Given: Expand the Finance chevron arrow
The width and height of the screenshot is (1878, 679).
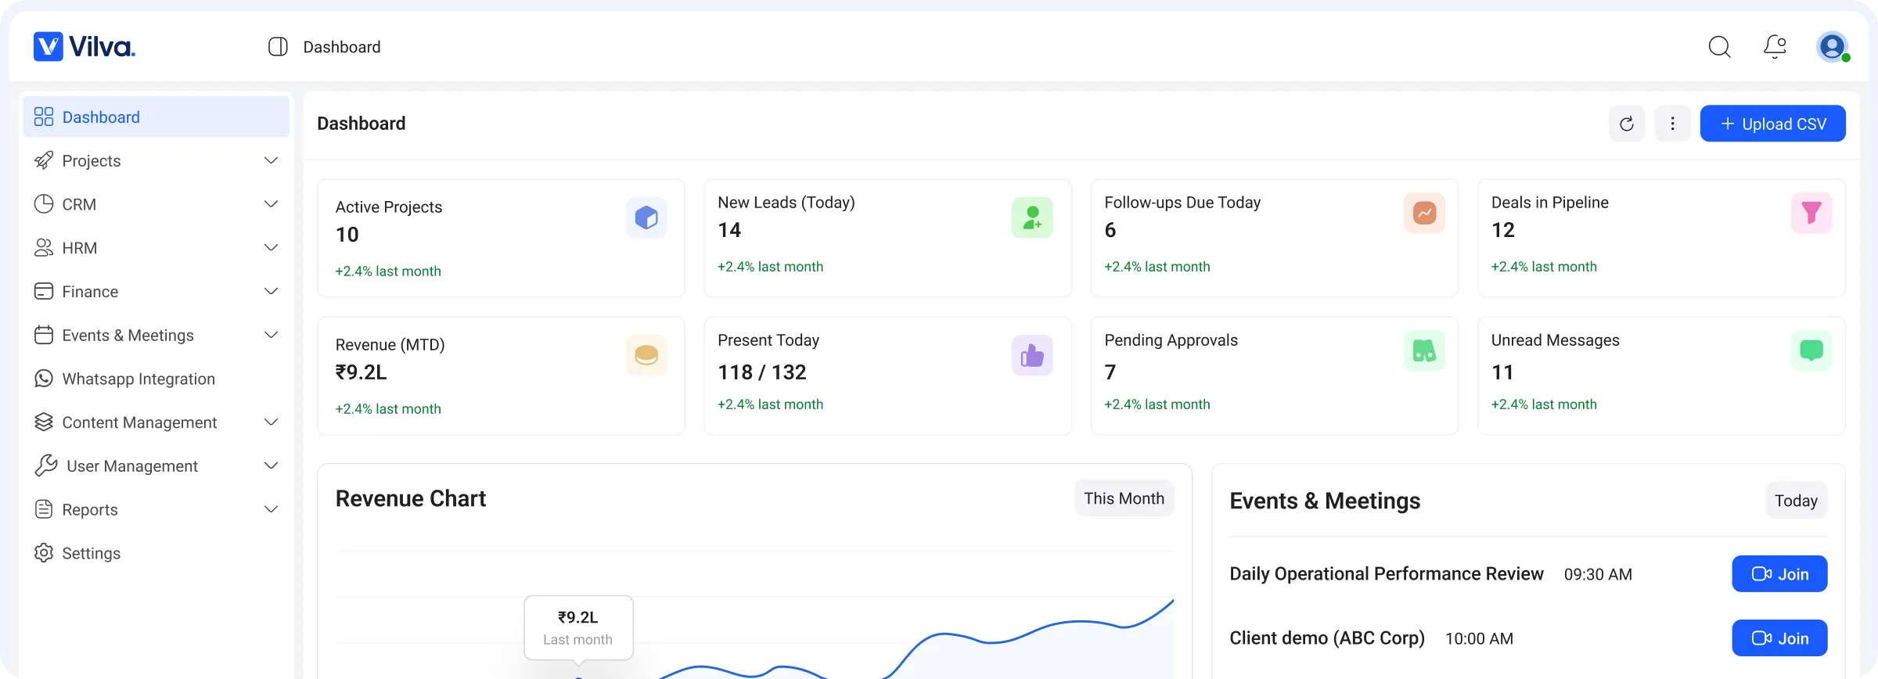Looking at the screenshot, I should 271,291.
